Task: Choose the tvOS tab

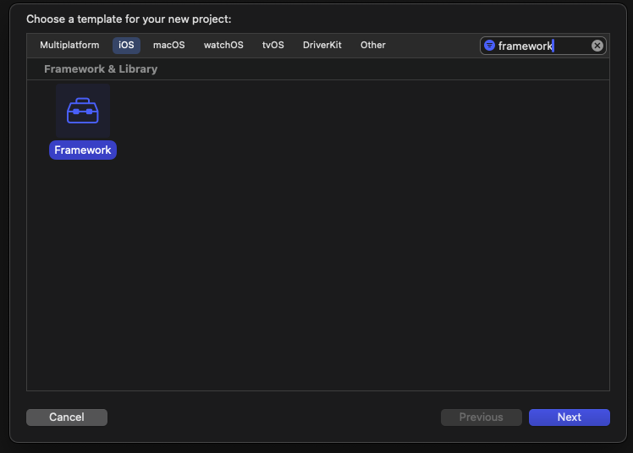Action: pyautogui.click(x=272, y=45)
